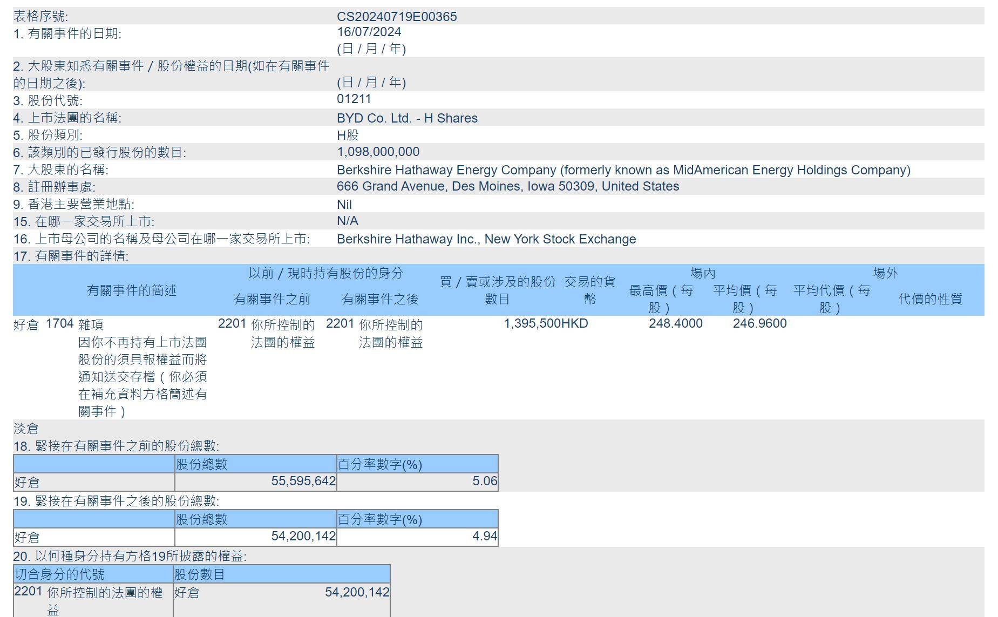998x617 pixels.
Task: Click the 切合身分的代號 table header
Action: pyautogui.click(x=59, y=574)
